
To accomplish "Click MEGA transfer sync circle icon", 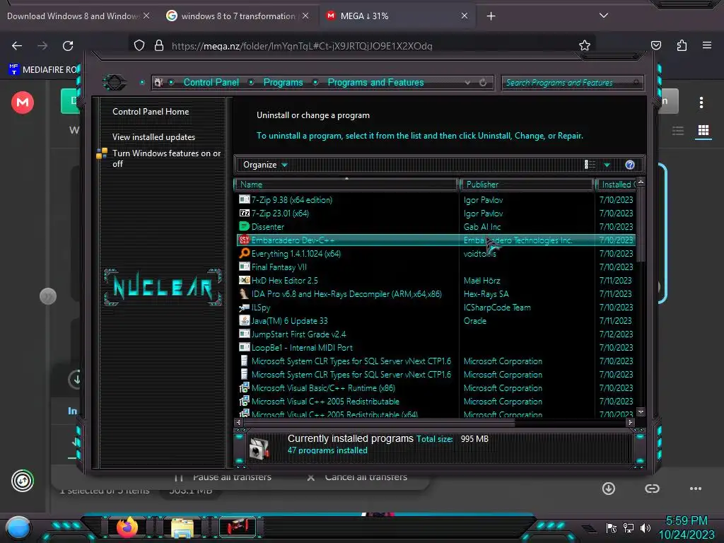I will click(23, 481).
